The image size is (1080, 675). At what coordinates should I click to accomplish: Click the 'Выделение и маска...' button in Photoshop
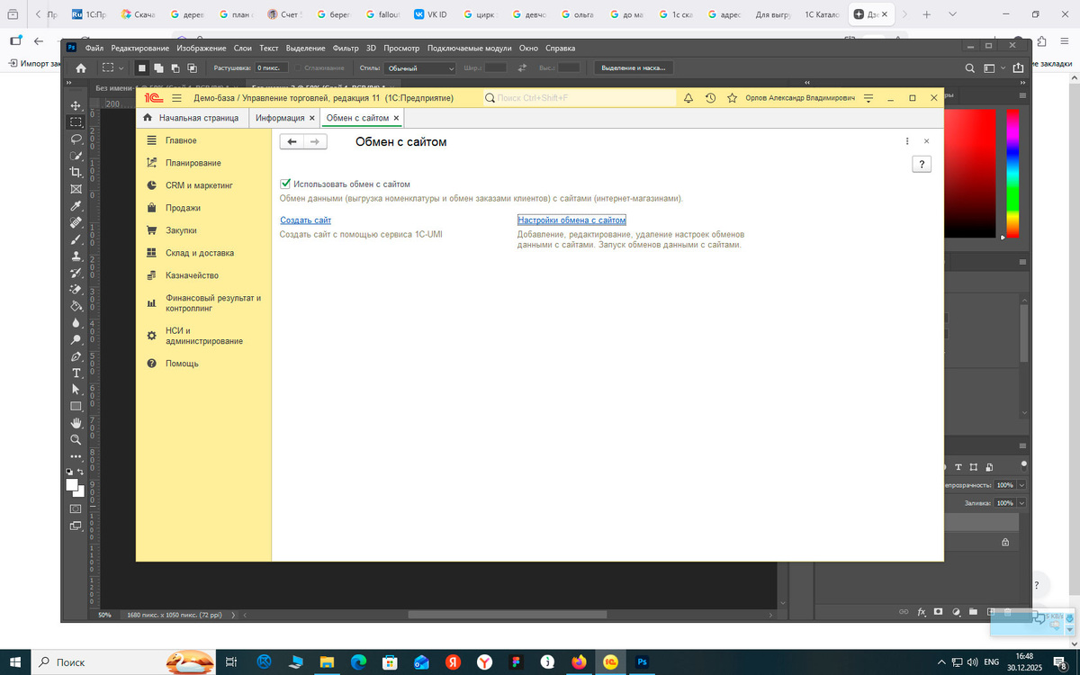coord(633,67)
